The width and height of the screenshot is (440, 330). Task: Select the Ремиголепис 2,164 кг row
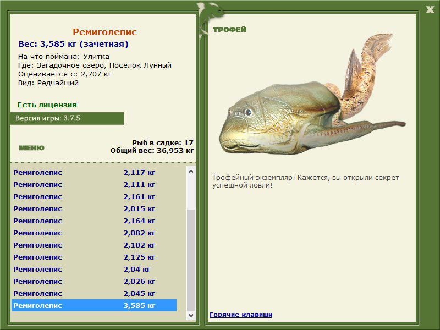(x=94, y=221)
